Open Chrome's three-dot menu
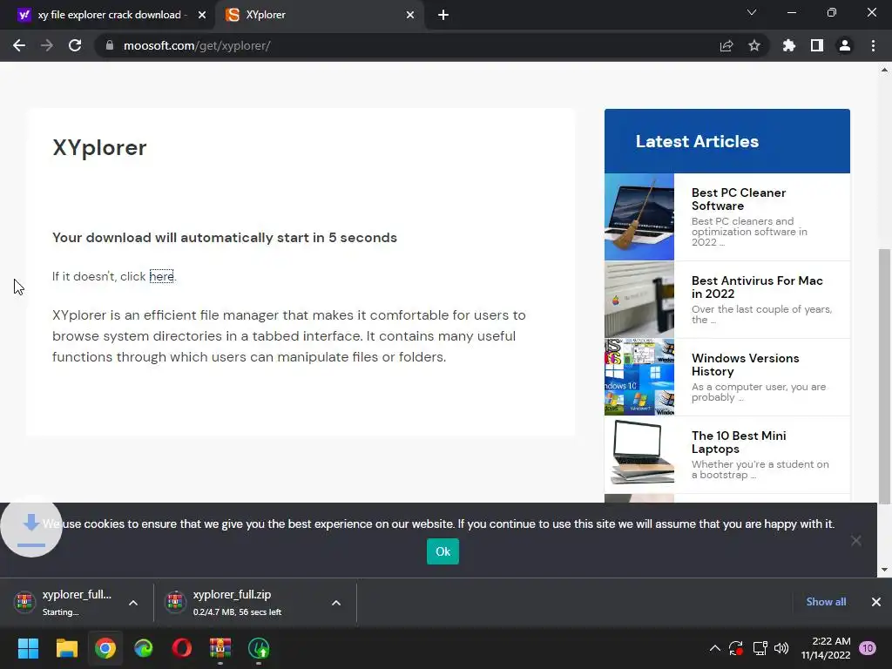 click(873, 45)
